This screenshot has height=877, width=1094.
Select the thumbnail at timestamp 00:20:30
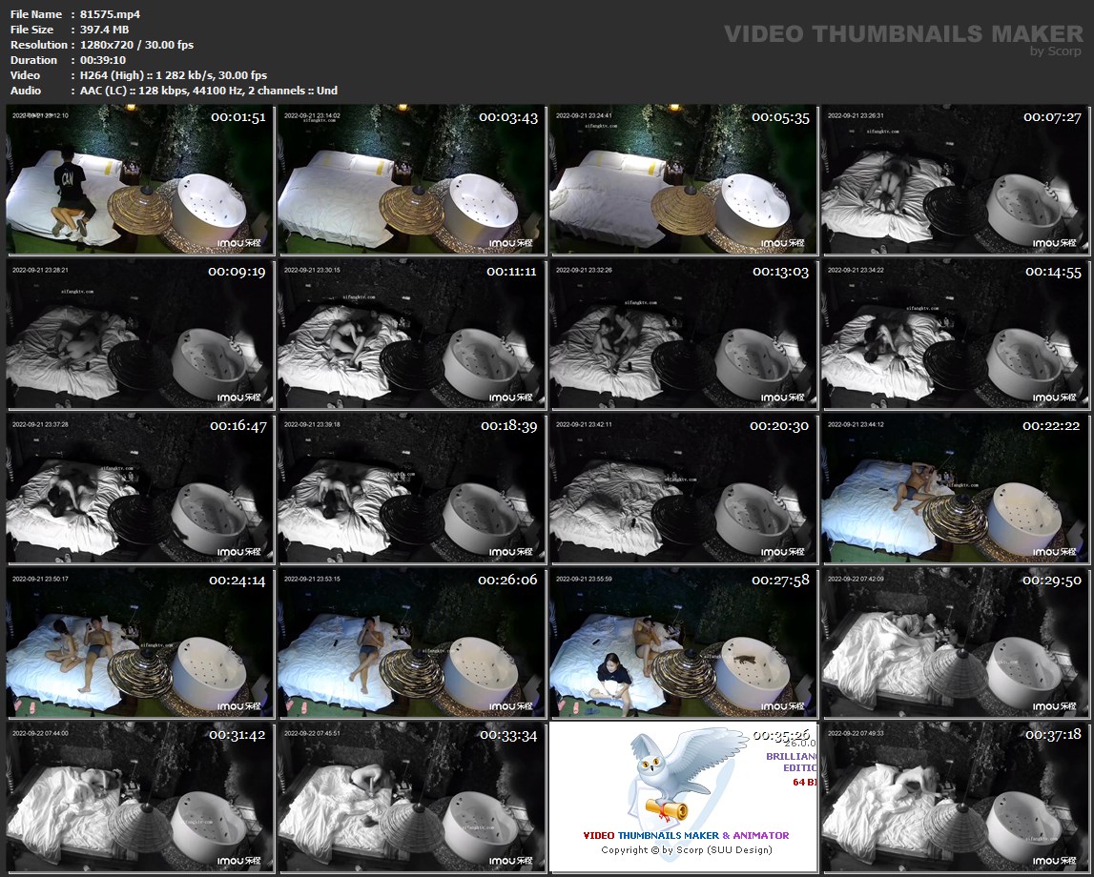683,488
